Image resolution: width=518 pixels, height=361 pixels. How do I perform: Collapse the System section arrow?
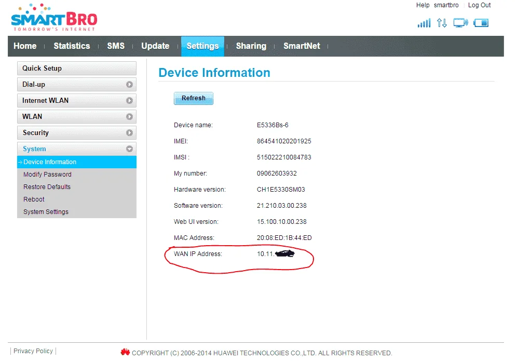129,149
